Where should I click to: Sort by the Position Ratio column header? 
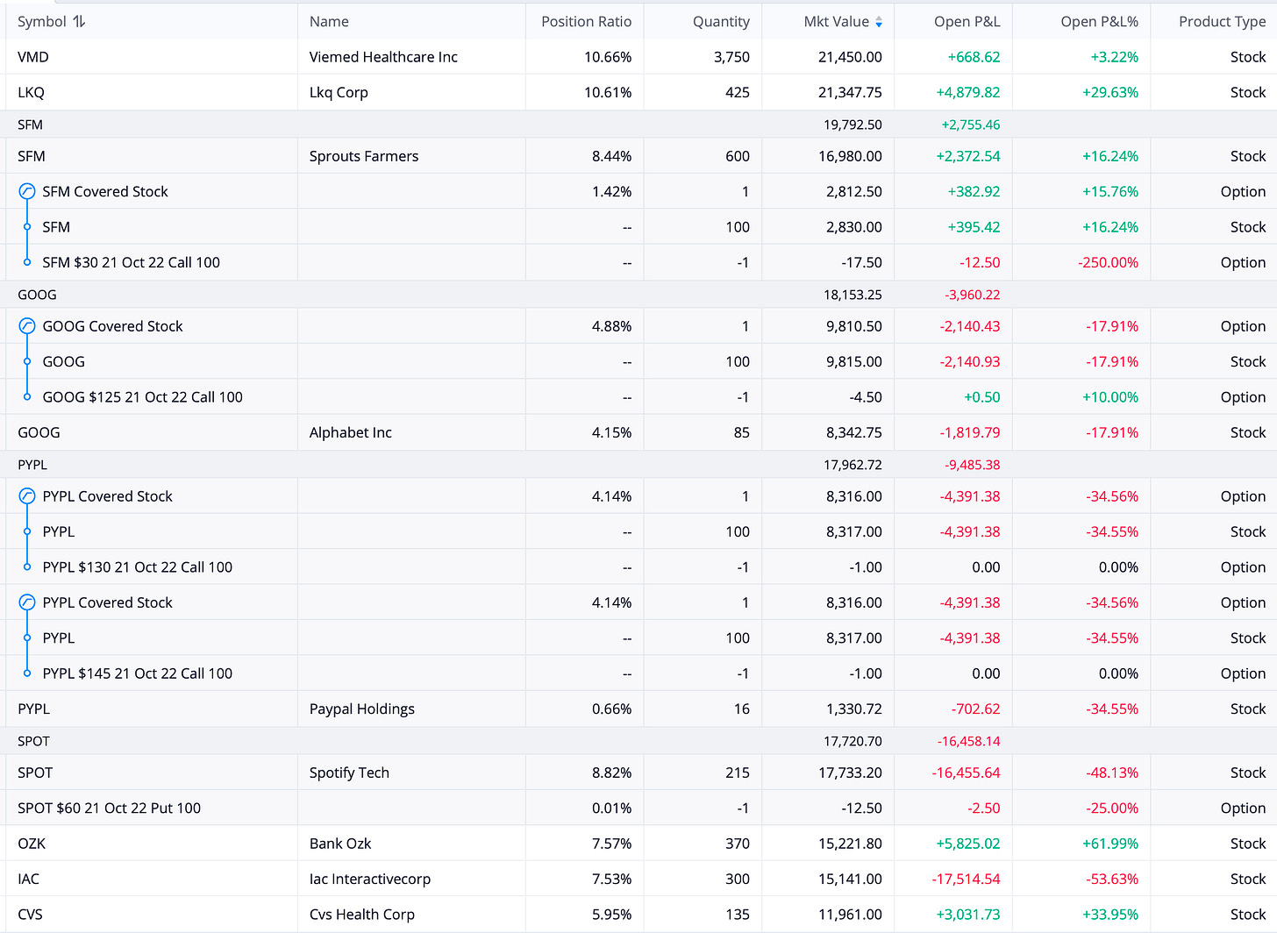tap(586, 22)
